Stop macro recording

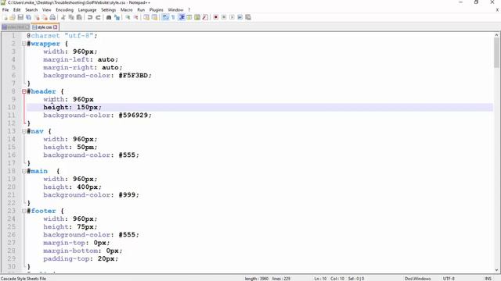(224, 17)
